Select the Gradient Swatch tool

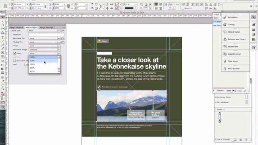[x=3, y=69]
